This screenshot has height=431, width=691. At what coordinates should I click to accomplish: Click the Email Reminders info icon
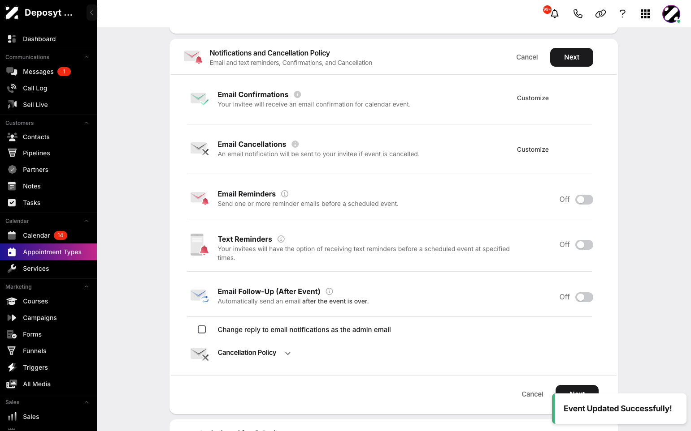coord(285,194)
